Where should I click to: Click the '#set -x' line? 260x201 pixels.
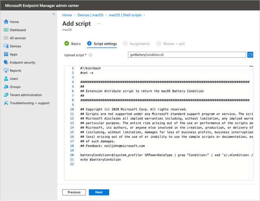tap(87, 73)
